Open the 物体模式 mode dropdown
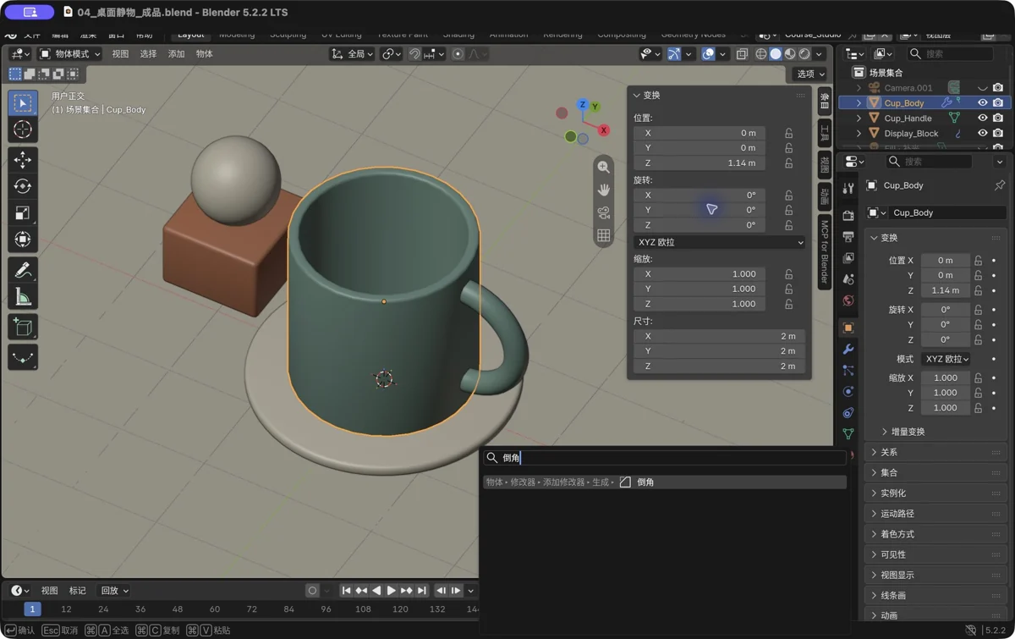The image size is (1015, 639). [70, 54]
